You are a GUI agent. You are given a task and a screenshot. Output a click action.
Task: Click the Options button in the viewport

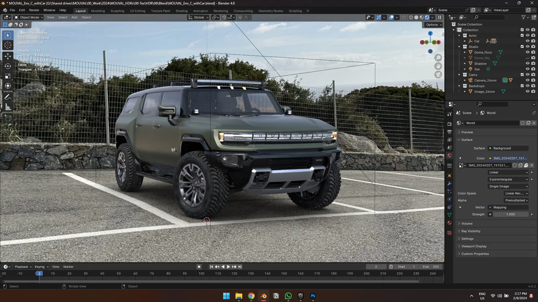(433, 24)
